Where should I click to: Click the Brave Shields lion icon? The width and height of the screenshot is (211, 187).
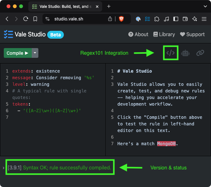(x=121, y=19)
